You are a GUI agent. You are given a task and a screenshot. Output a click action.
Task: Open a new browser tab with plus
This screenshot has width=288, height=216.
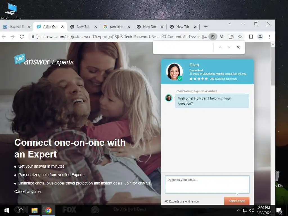coord(206,27)
